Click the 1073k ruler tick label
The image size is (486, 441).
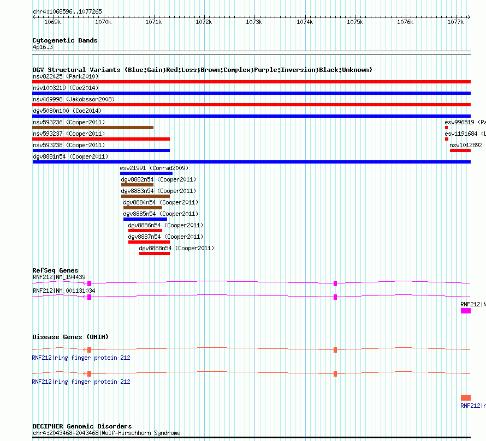[254, 22]
